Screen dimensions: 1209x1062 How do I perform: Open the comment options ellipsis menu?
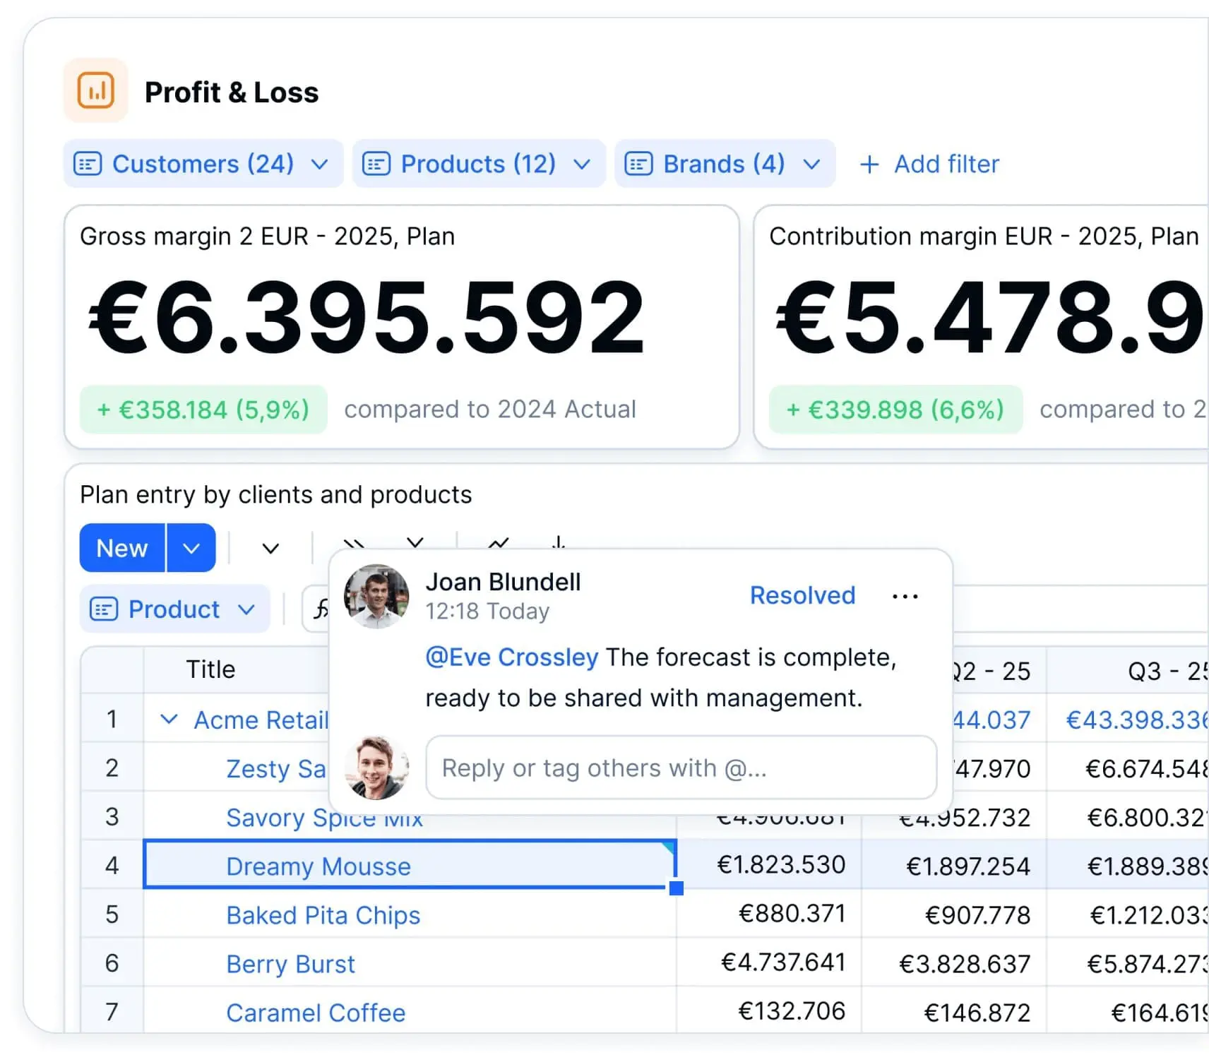[x=905, y=595]
